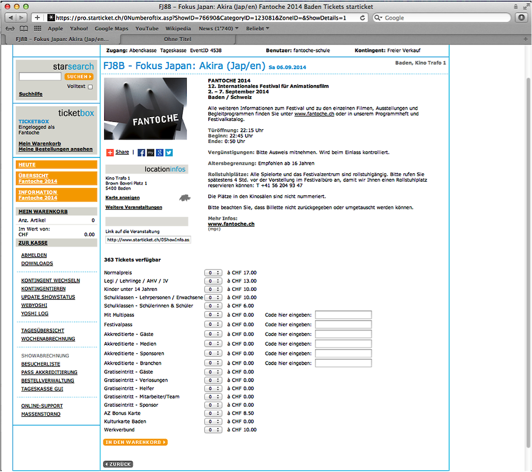Screen dimensions: 532x472
Task: Click the Festivalpass code input field
Action: point(343,324)
